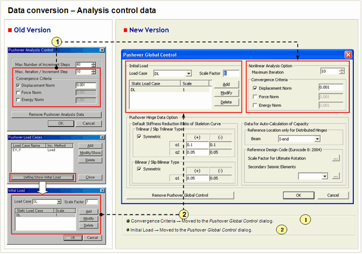Viewport: 362px width, 254px height.
Task: Increase Max Number of Increment Steps spinner
Action: click(93, 63)
